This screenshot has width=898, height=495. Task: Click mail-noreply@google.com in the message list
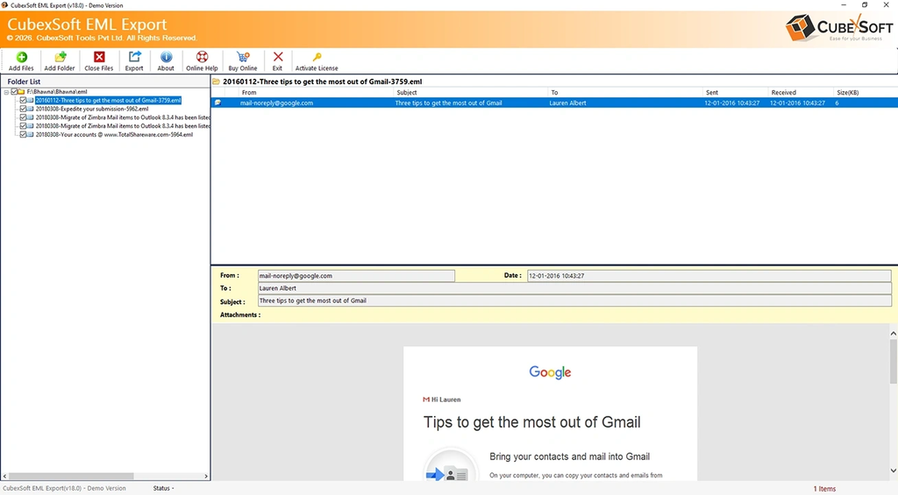click(276, 103)
